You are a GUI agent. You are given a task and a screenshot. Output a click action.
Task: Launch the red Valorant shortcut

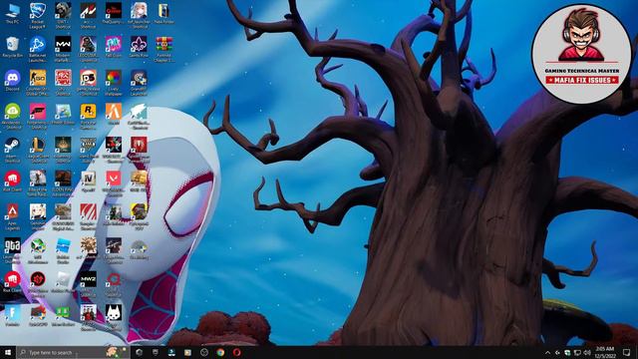113,183
